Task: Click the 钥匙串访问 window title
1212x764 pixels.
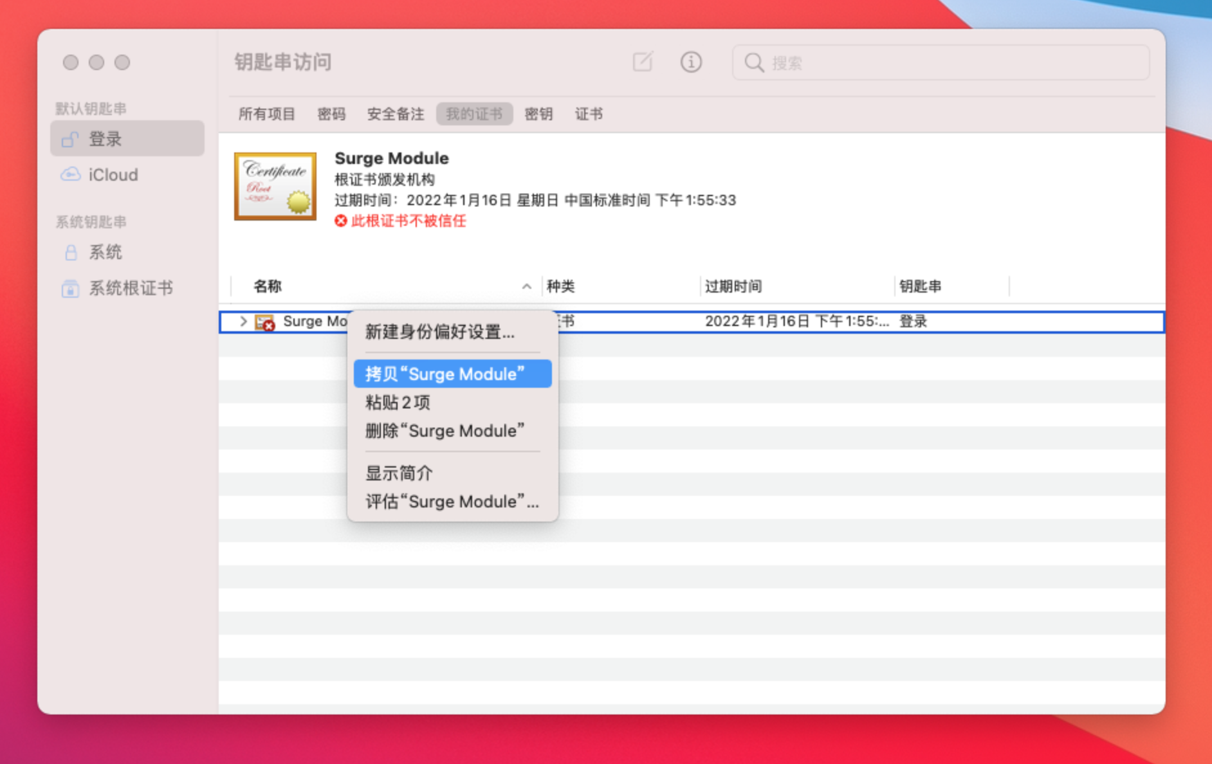Action: [283, 62]
